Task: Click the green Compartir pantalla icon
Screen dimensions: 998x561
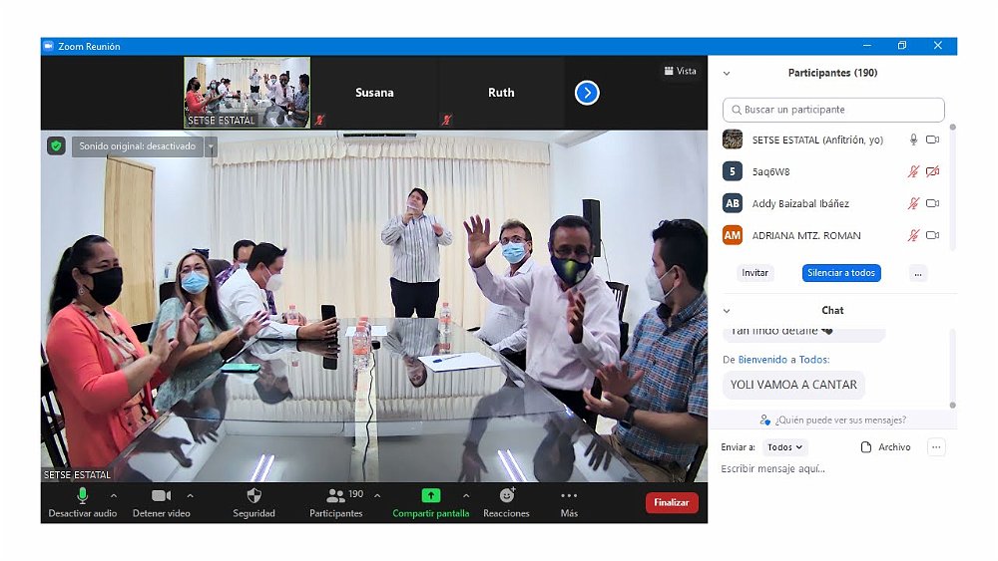Action: (x=430, y=495)
